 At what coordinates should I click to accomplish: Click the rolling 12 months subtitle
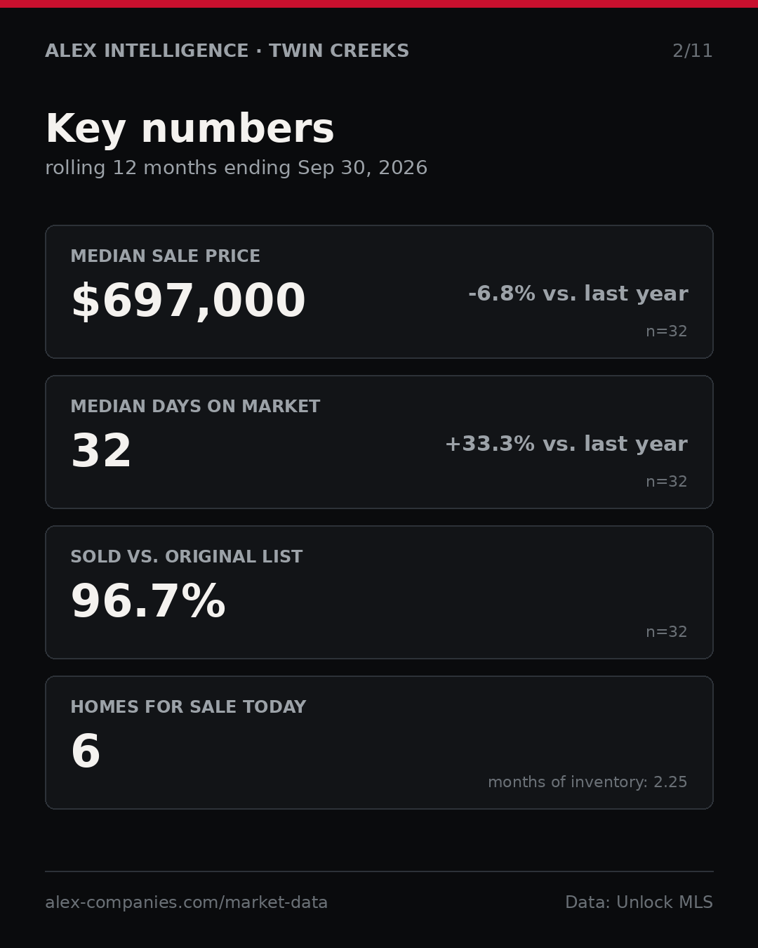click(x=236, y=168)
